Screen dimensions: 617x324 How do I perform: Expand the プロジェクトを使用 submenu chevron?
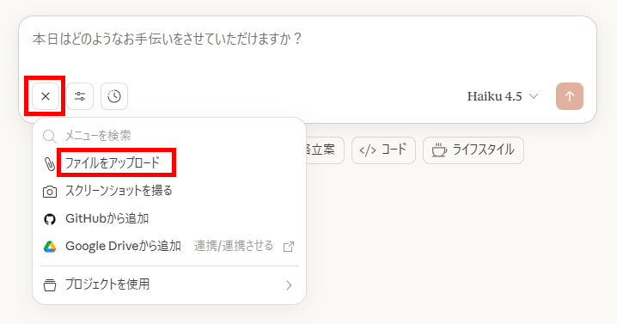(289, 285)
